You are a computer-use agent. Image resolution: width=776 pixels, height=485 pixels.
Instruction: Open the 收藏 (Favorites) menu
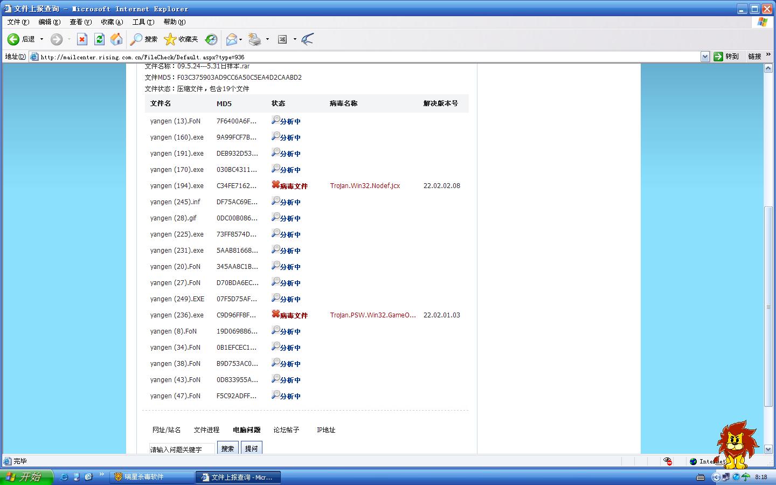pos(112,22)
